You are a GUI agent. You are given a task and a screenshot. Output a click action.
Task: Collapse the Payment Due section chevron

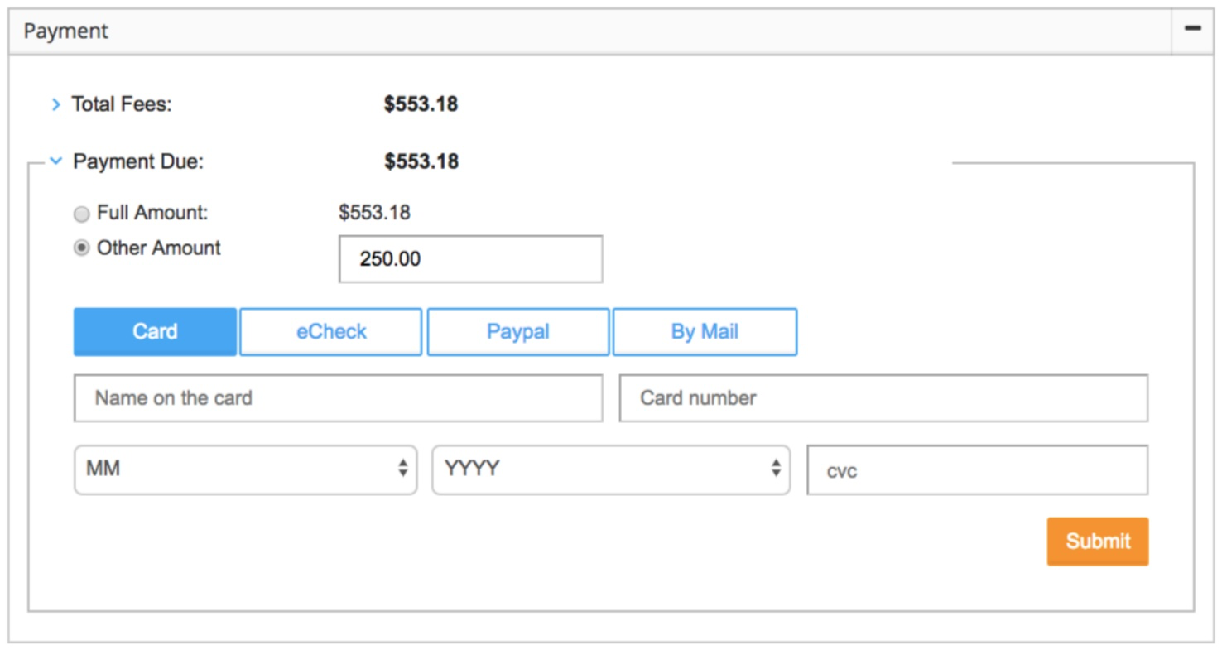click(56, 161)
